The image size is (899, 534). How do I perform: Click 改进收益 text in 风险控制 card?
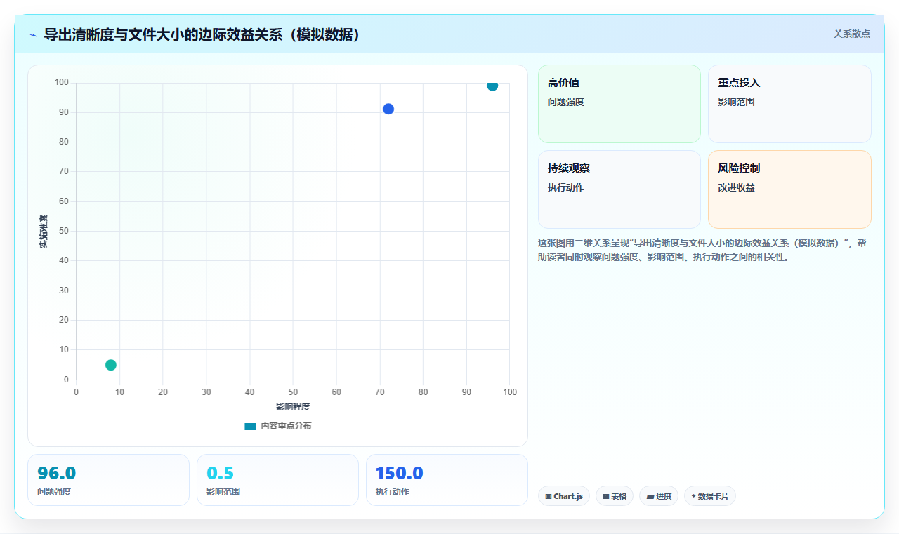[x=736, y=187]
